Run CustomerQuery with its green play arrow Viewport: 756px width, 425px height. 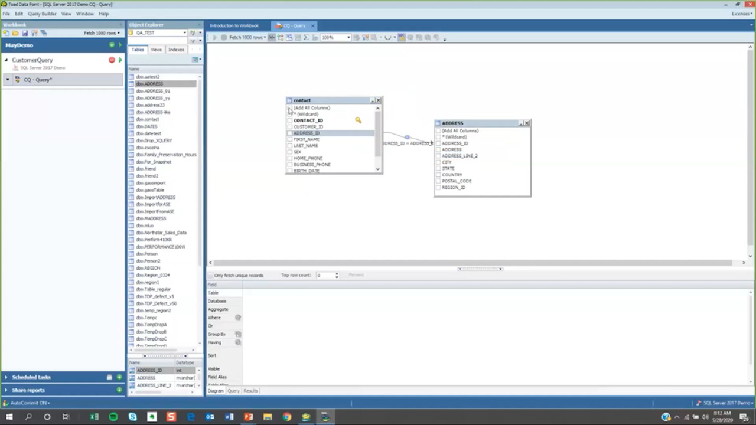pyautogui.click(x=120, y=60)
